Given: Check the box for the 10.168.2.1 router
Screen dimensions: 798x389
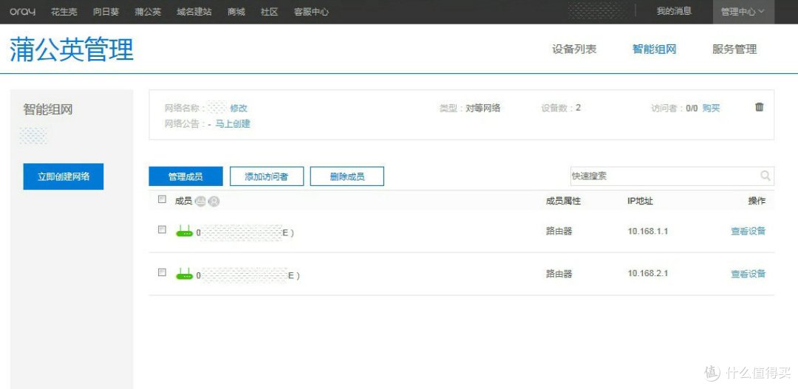Looking at the screenshot, I should point(162,272).
